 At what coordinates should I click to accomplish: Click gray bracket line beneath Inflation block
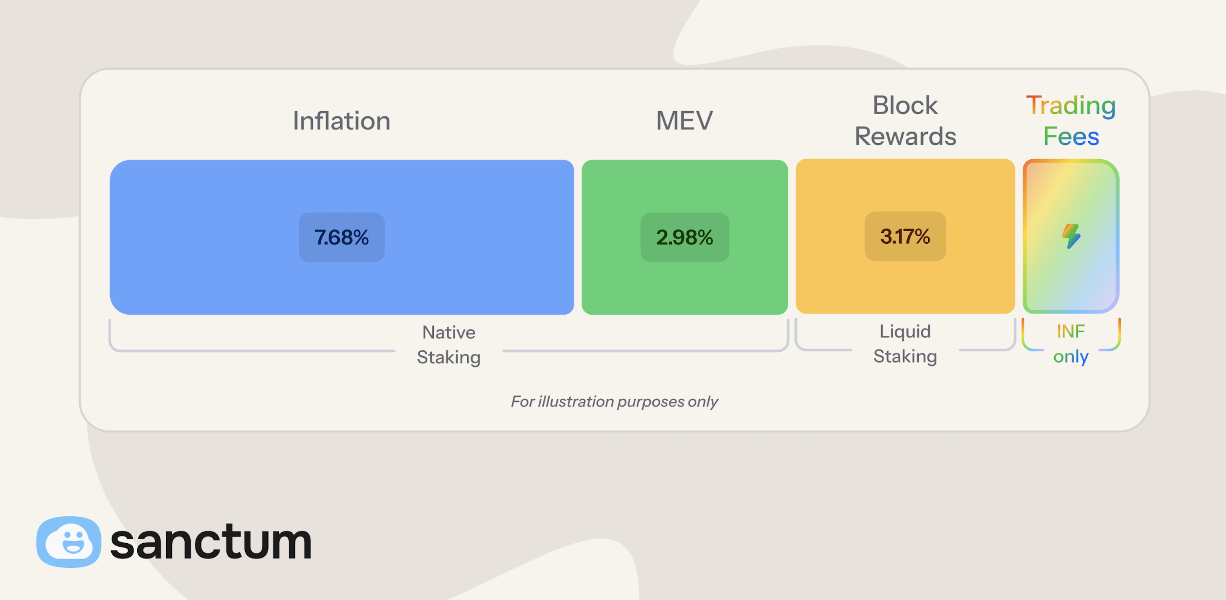point(252,351)
